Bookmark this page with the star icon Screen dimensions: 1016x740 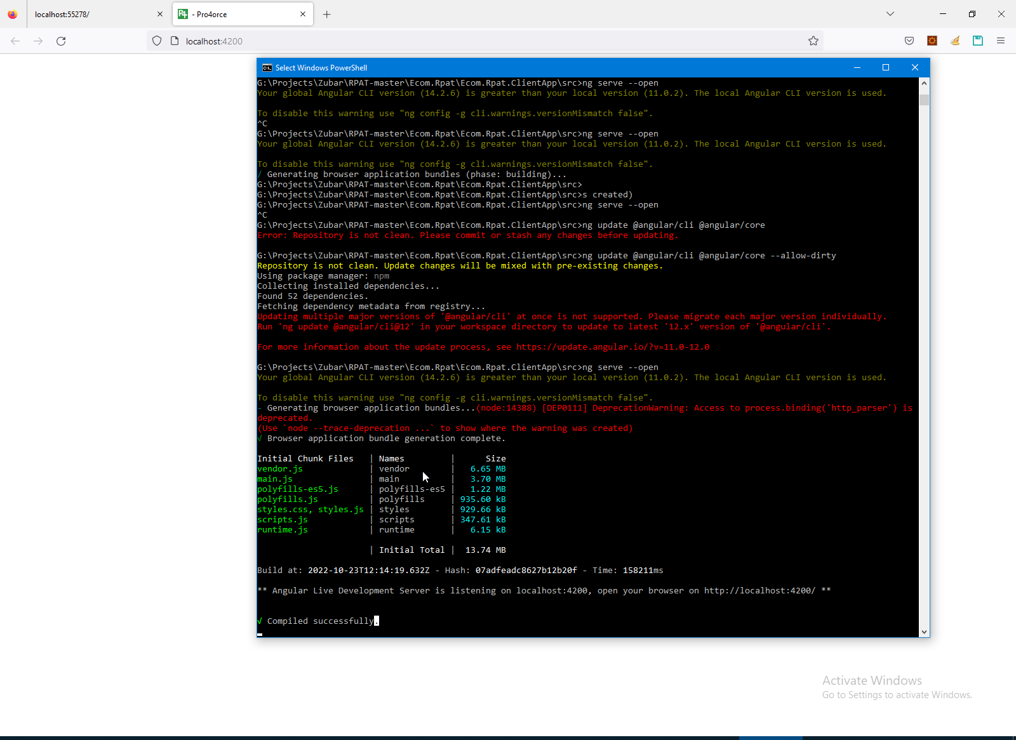pos(813,41)
